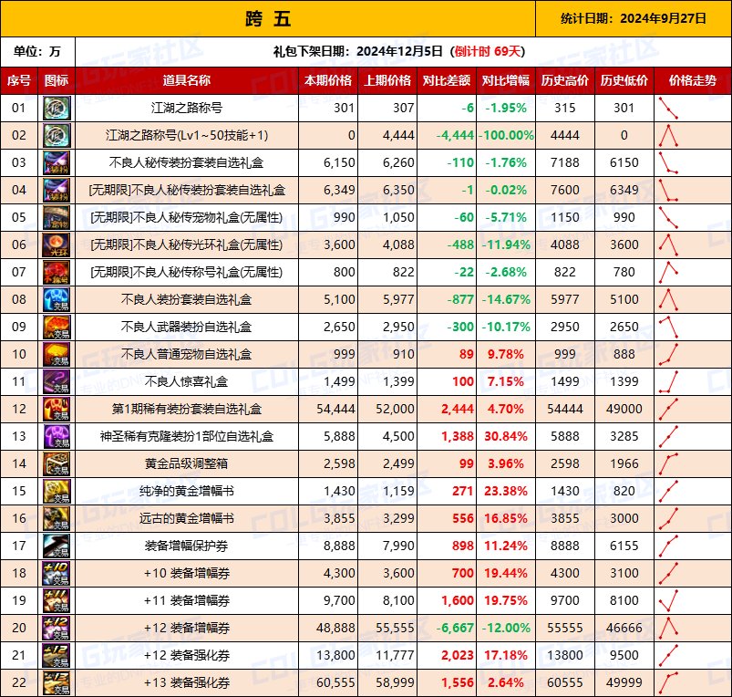Select the 黄金品级调整箱 icon in row 14
This screenshot has width=732, height=697.
[57, 463]
